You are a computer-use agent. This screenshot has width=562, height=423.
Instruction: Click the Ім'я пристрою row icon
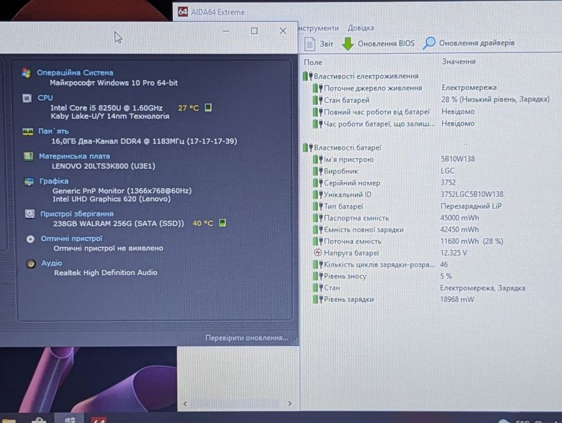pyautogui.click(x=317, y=159)
